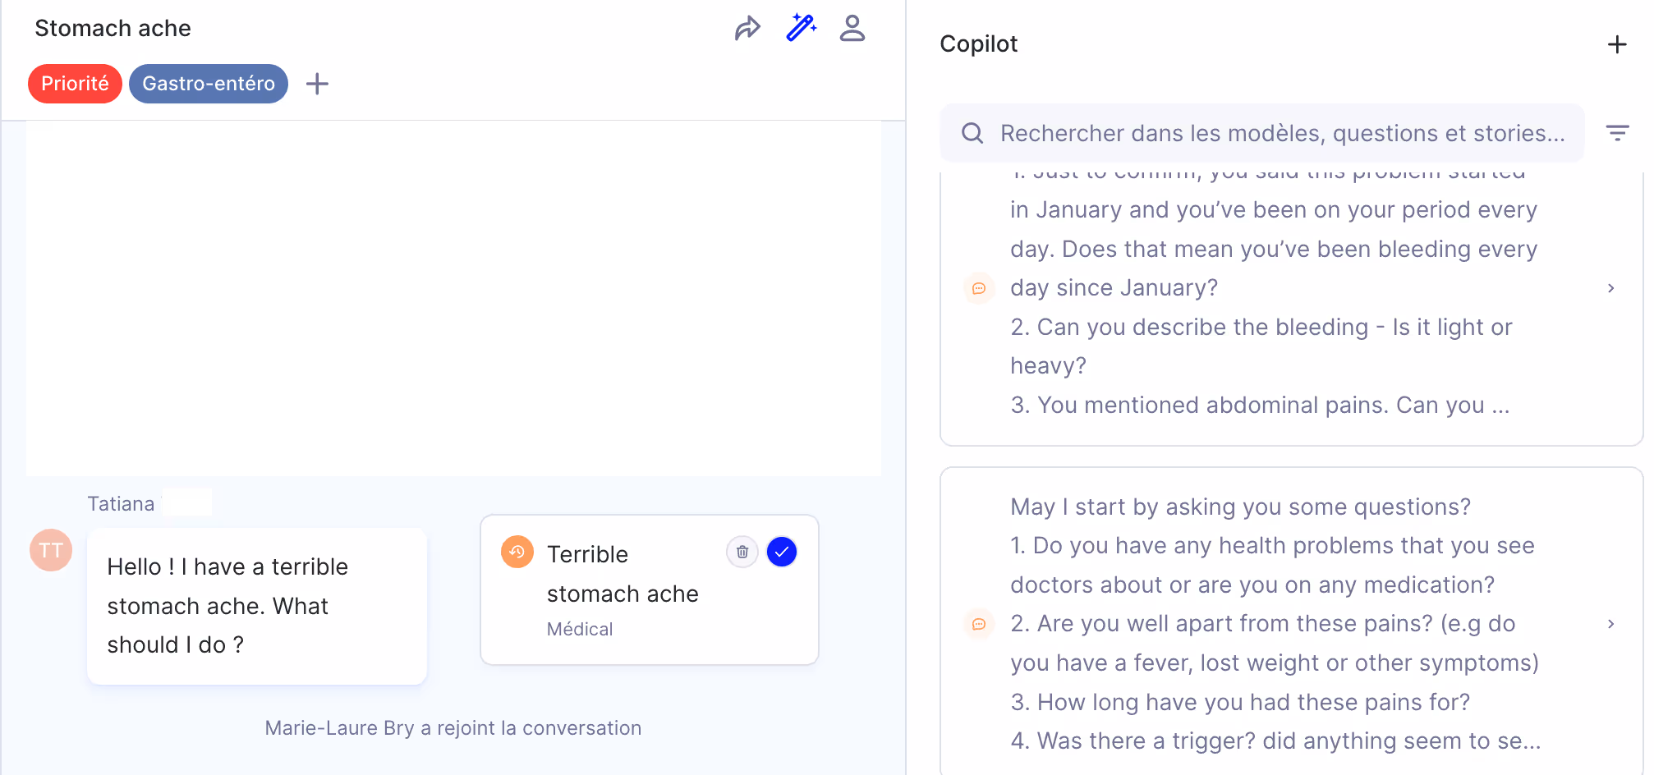The height and width of the screenshot is (775, 1654).
Task: Add a new tag with plus icon
Action: (317, 84)
